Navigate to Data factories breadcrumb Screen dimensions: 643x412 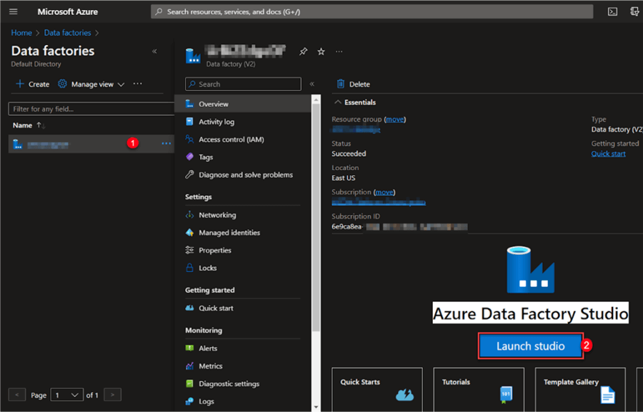(x=67, y=33)
